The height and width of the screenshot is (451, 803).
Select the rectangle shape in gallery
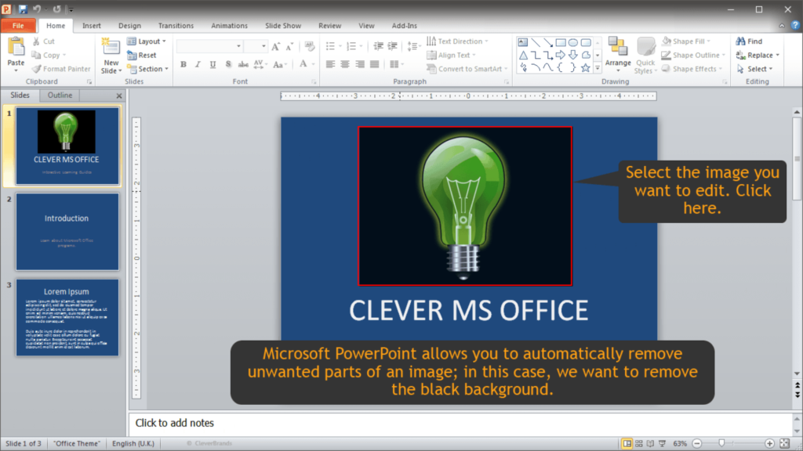click(x=561, y=42)
